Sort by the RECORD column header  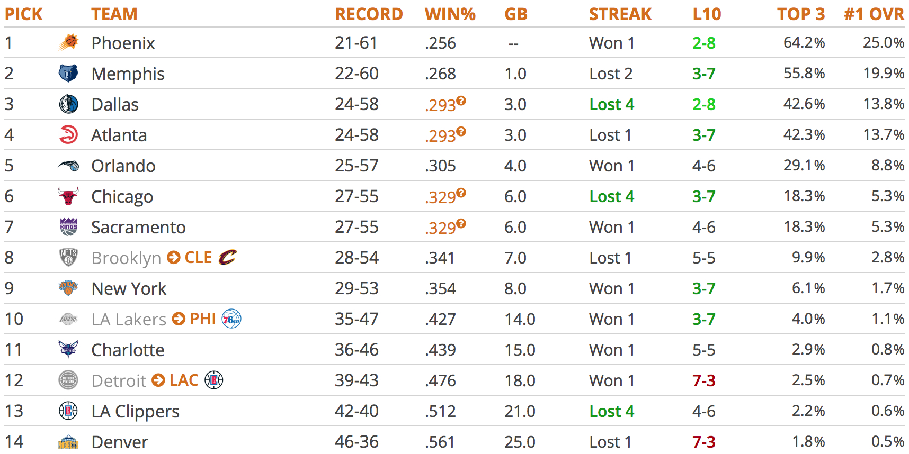pyautogui.click(x=369, y=14)
